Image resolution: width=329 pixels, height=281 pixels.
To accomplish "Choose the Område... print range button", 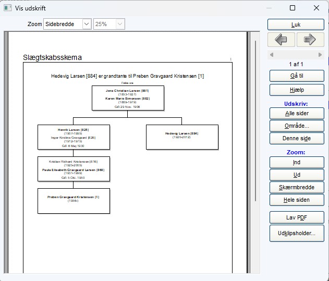I will [x=296, y=126].
